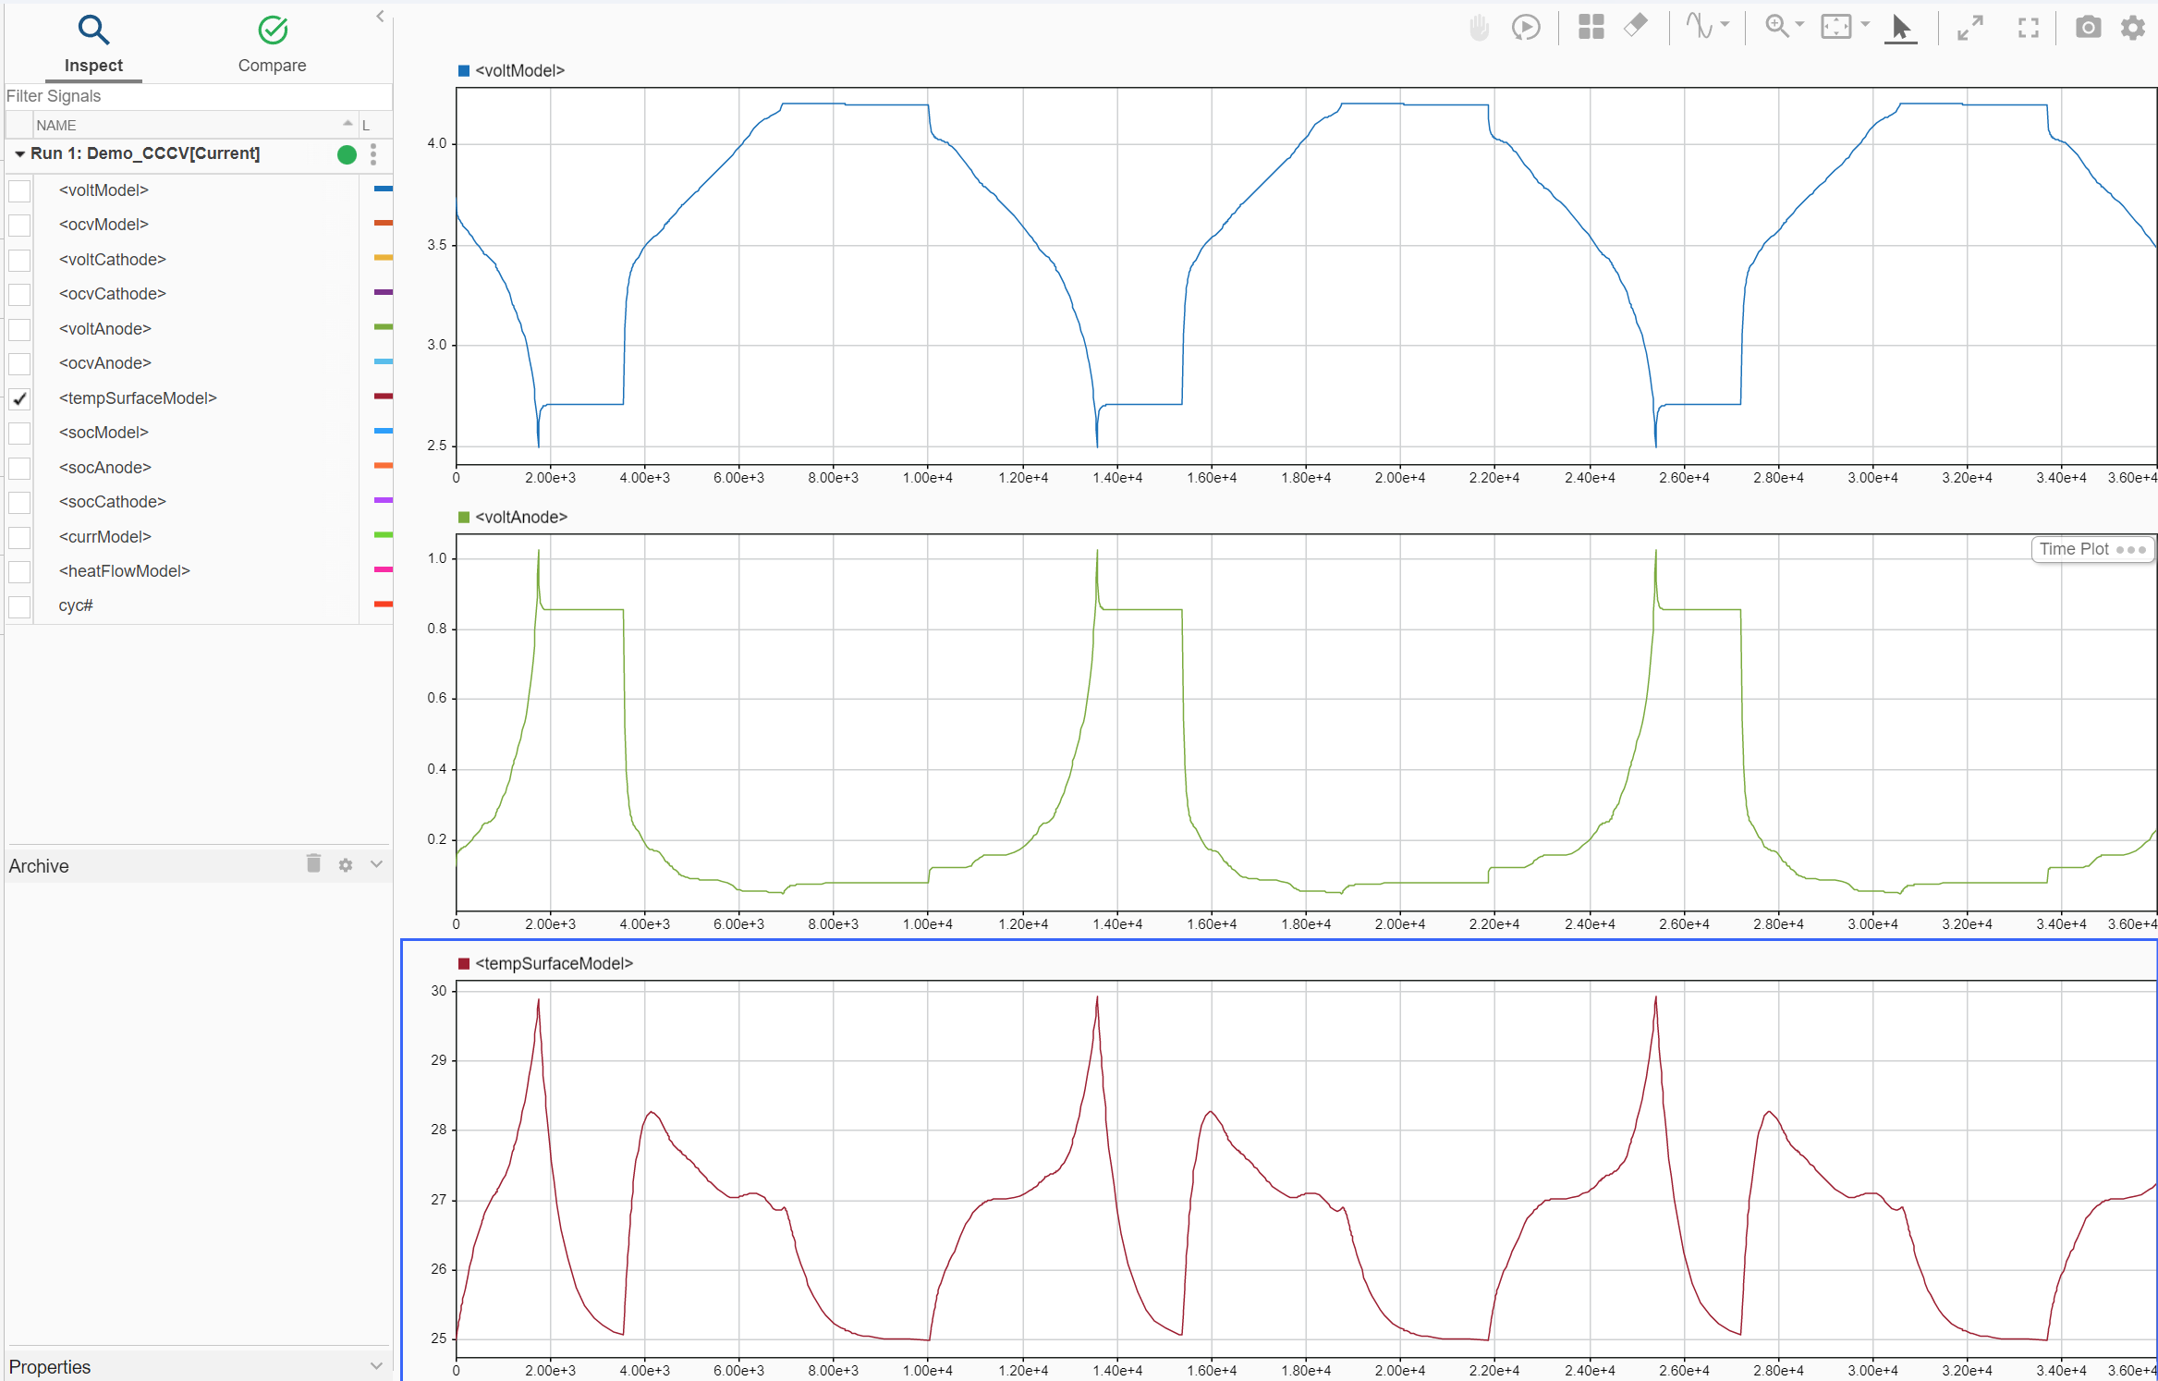Click the Time Plot options button
This screenshot has height=1381, width=2158.
click(x=2130, y=549)
